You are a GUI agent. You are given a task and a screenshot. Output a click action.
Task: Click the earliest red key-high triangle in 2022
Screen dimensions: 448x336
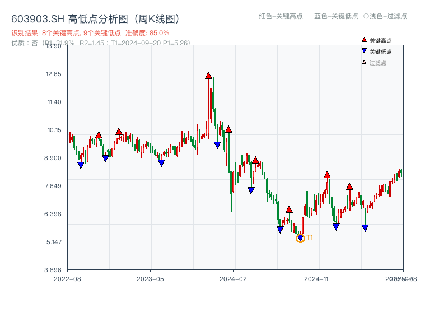pos(99,135)
